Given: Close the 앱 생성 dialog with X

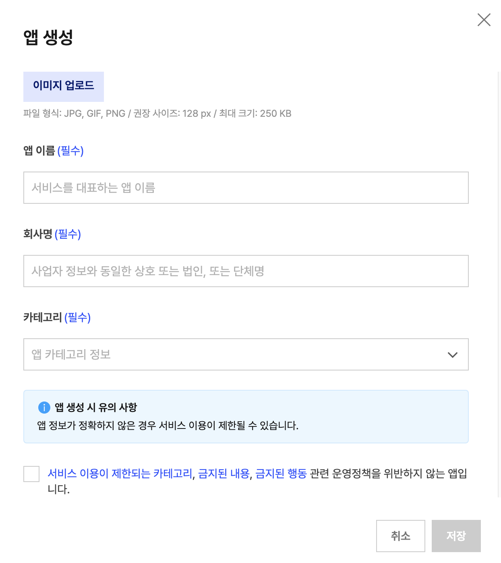Looking at the screenshot, I should coord(484,20).
